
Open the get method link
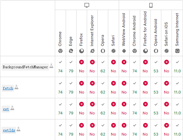(6, 109)
